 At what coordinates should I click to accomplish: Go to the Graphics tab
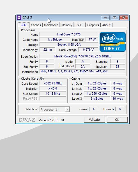[93, 25]
